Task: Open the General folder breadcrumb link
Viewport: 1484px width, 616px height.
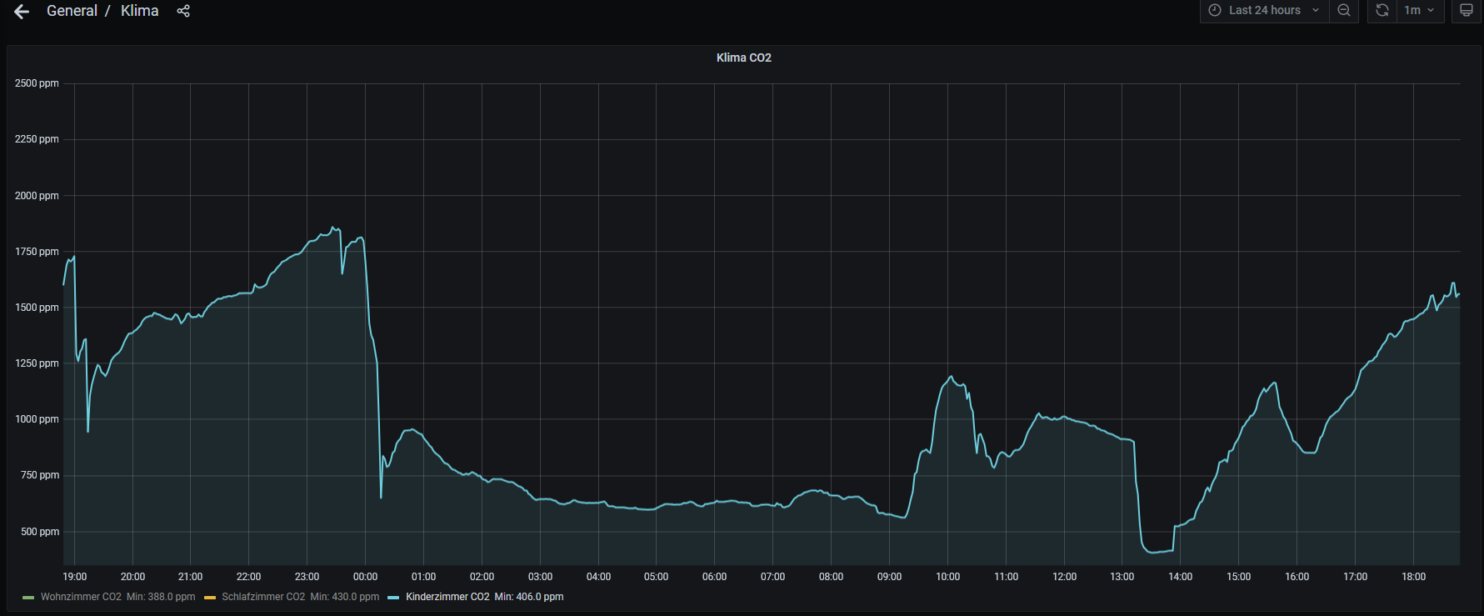Action: [x=72, y=11]
